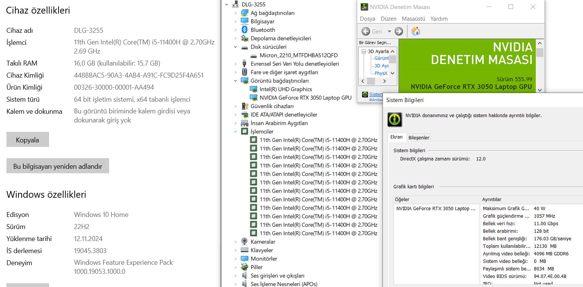Screen dimensions: 583x287
Task: Collapse the Görüntü bağdaştırıcıları node
Action: [x=236, y=81]
